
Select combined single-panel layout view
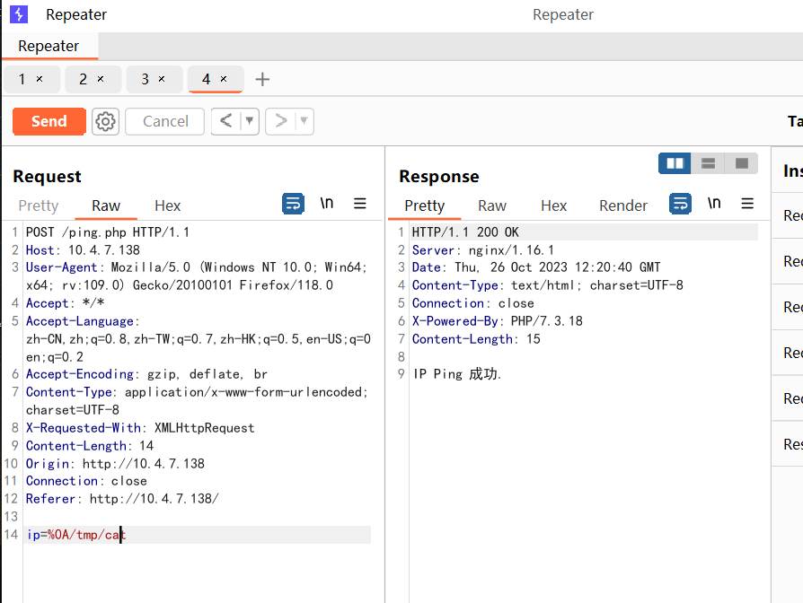coord(742,163)
